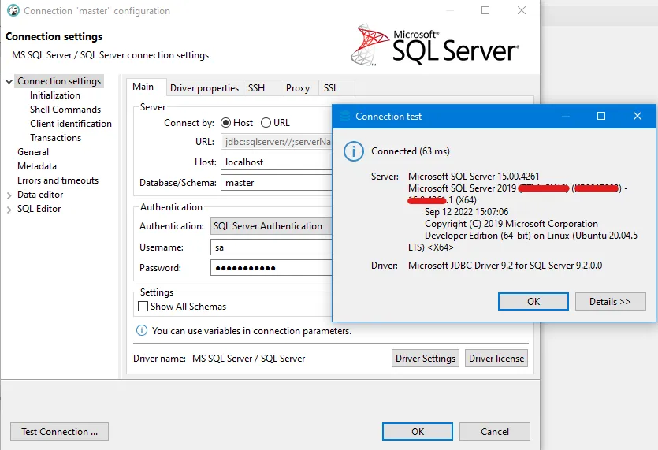Screen dimensions: 658x450
Task: Click the Test Connection button
Action: coord(59,432)
